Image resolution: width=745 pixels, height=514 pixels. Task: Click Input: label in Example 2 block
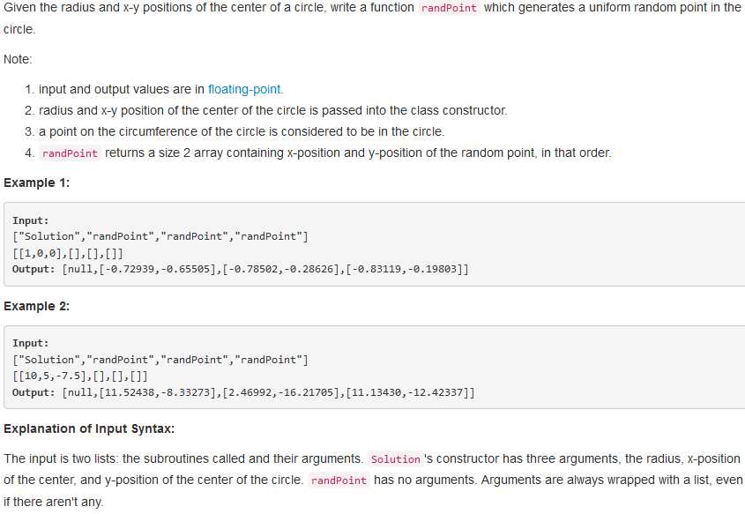point(30,343)
